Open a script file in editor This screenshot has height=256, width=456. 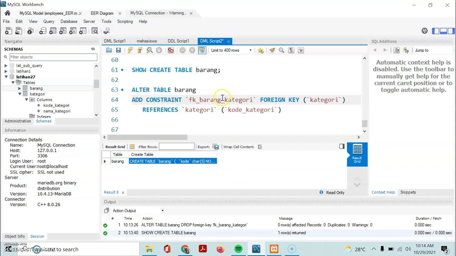click(x=109, y=50)
